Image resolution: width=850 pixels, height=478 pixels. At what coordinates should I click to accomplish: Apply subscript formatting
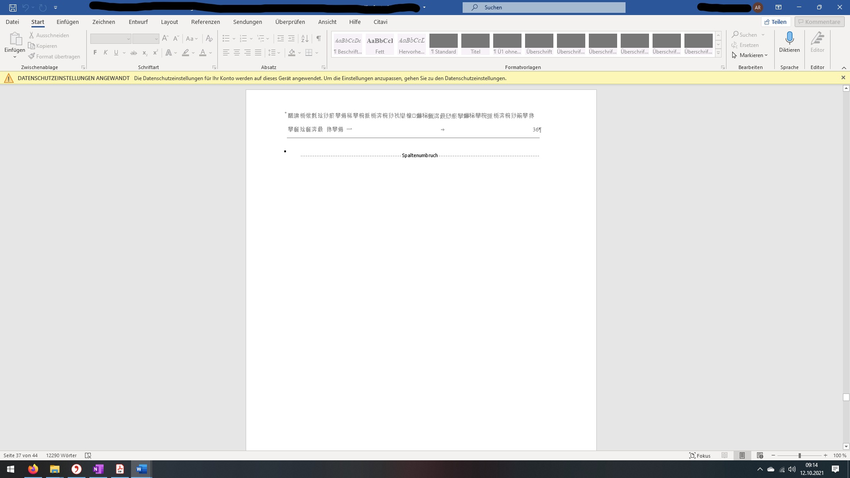144,53
